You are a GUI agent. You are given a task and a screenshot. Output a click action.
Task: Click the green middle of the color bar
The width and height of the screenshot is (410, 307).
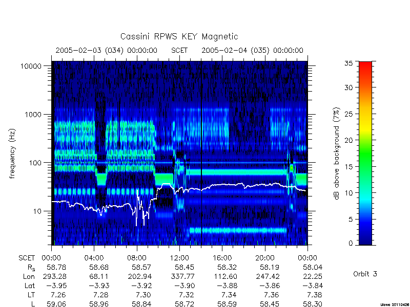point(365,153)
